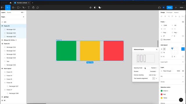
Task: Remove Auto layout with minus
Action: (183, 45)
